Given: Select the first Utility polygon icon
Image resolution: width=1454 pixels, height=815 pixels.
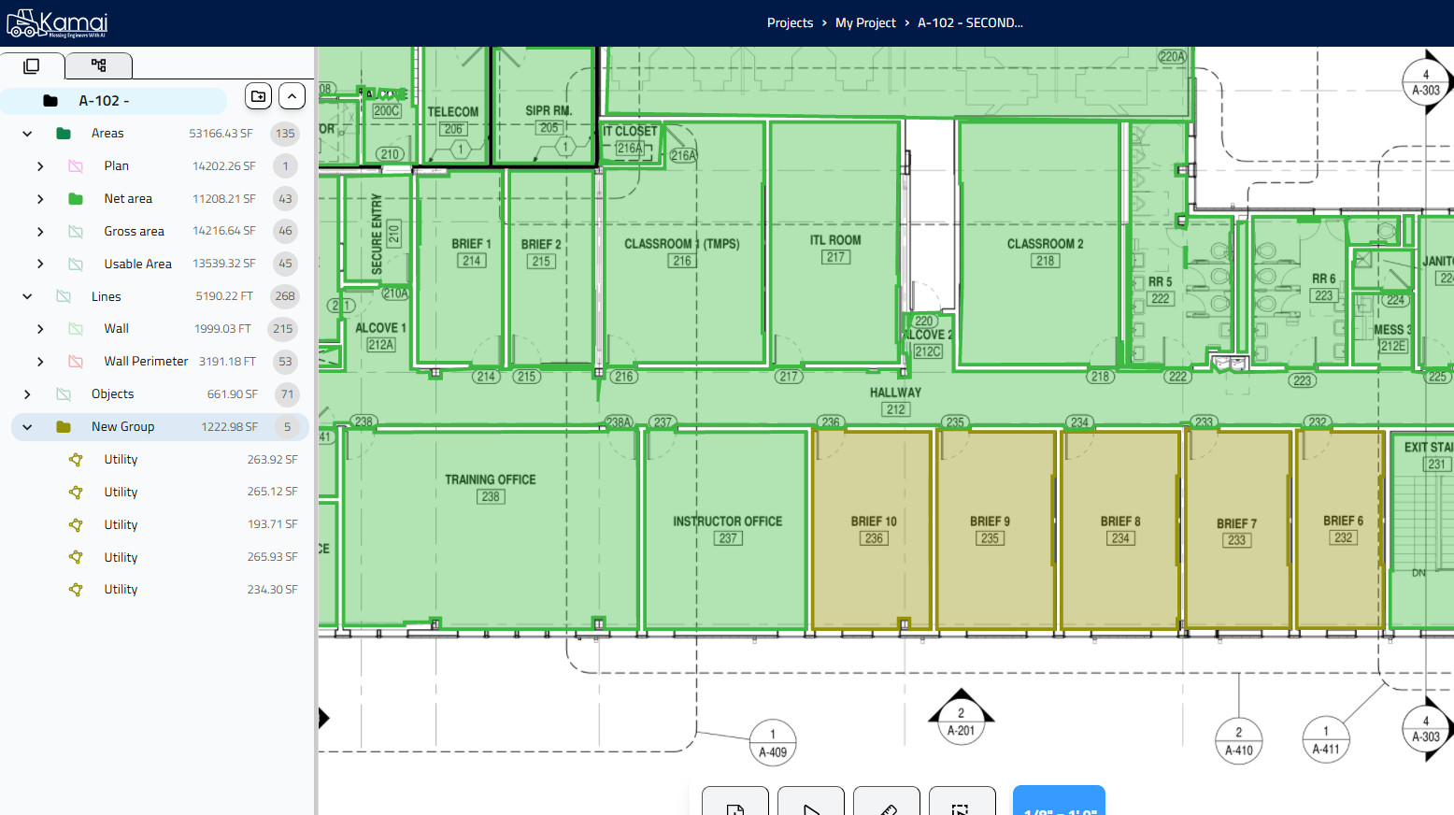Looking at the screenshot, I should click(x=76, y=460).
